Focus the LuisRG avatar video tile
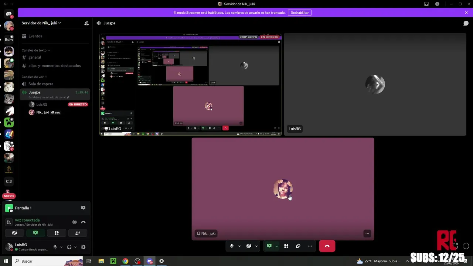Screen dimensions: 473x266 pyautogui.click(x=375, y=85)
